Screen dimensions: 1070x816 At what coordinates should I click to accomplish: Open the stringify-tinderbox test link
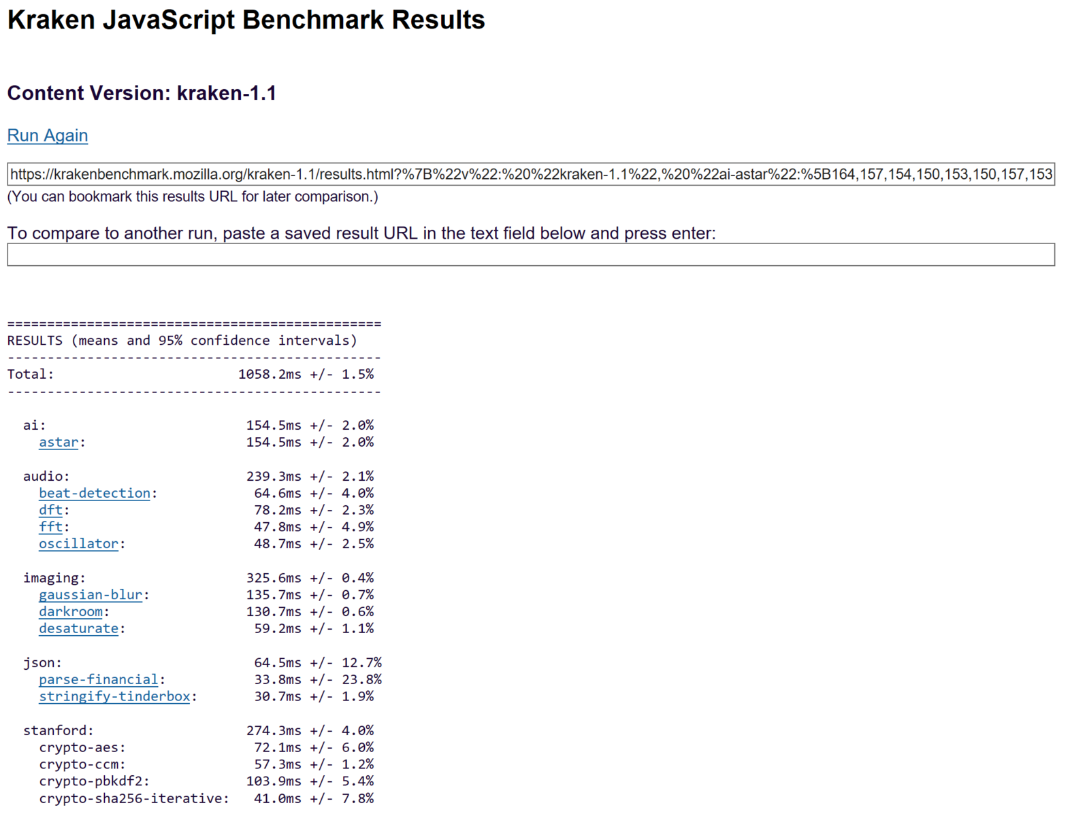coord(114,697)
